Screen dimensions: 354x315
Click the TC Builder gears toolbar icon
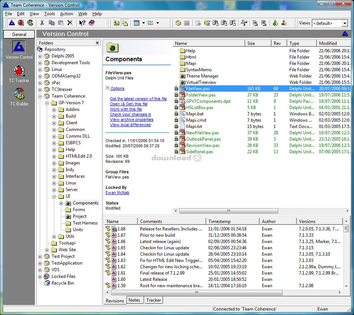point(30,23)
